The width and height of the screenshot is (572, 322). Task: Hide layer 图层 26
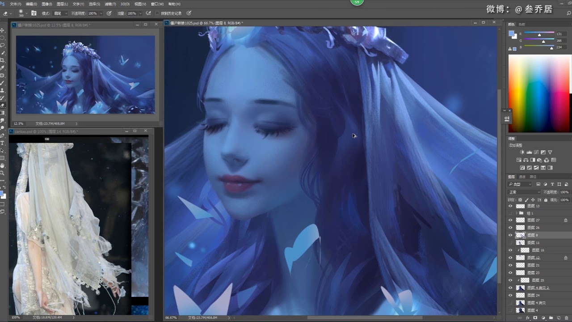(510, 228)
